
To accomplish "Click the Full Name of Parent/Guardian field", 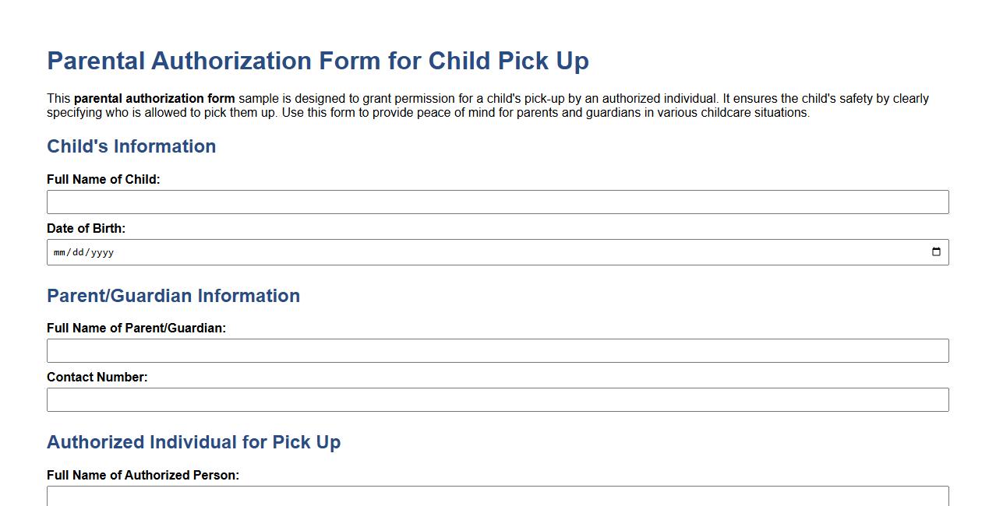I will pyautogui.click(x=498, y=350).
